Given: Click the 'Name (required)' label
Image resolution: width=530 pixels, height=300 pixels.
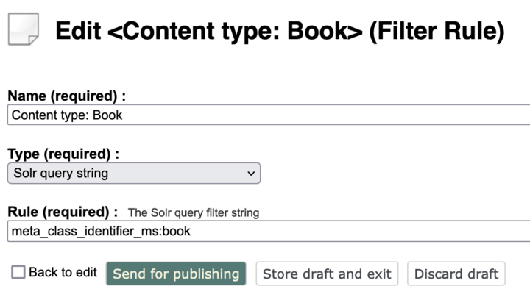Looking at the screenshot, I should (66, 96).
